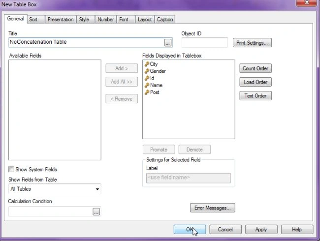Open the Number tab

tap(106, 20)
